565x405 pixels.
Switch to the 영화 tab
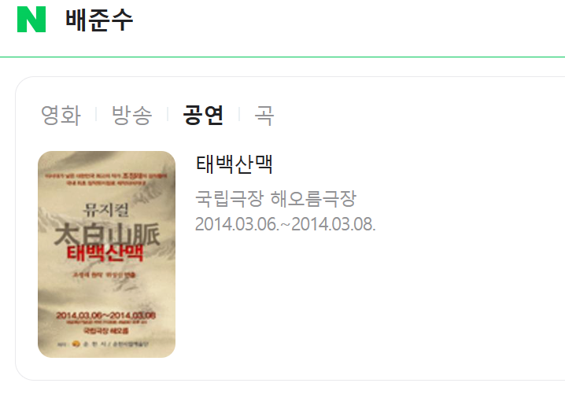[61, 115]
